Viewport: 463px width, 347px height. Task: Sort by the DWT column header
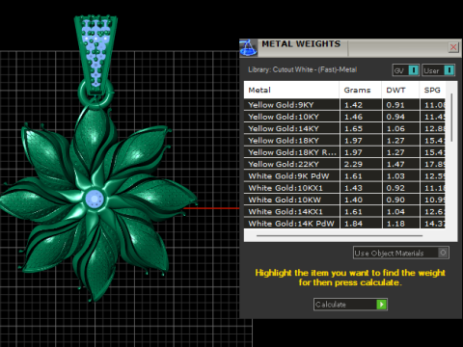(x=400, y=90)
